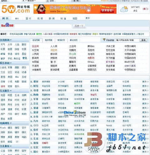Open the orange 淘宝网 link in top sites
Viewport: 150px width, 155px height.
(54, 50)
